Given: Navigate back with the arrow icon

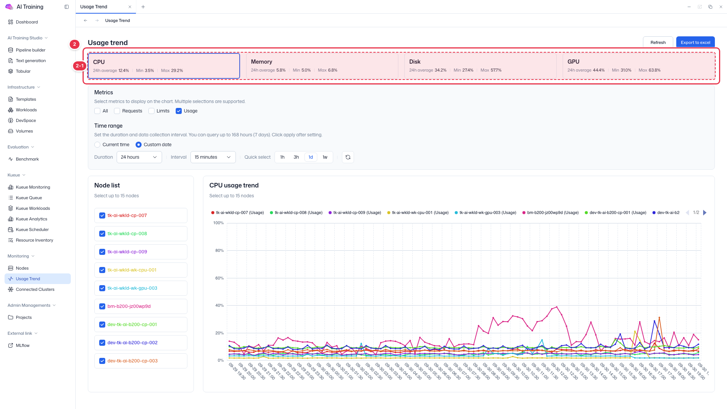Looking at the screenshot, I should [x=86, y=20].
